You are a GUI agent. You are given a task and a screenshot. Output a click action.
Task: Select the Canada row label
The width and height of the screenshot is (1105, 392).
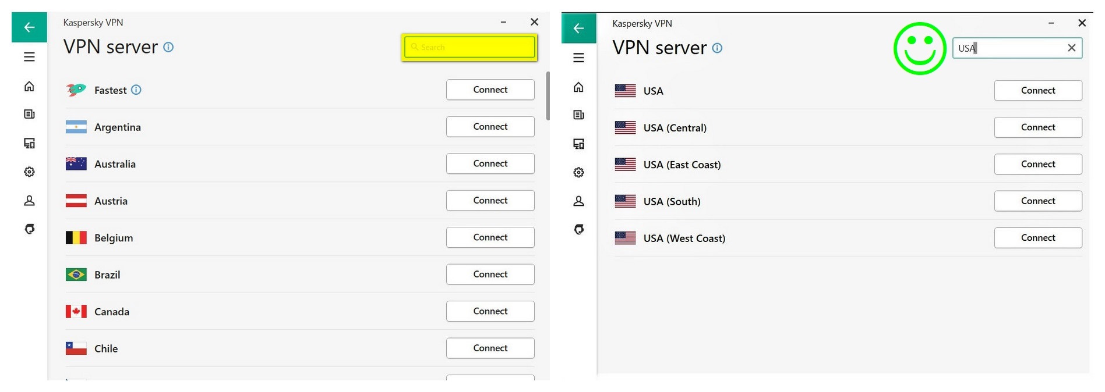pos(112,312)
